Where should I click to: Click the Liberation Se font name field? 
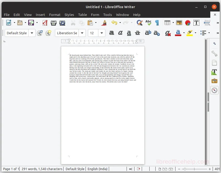67,33
